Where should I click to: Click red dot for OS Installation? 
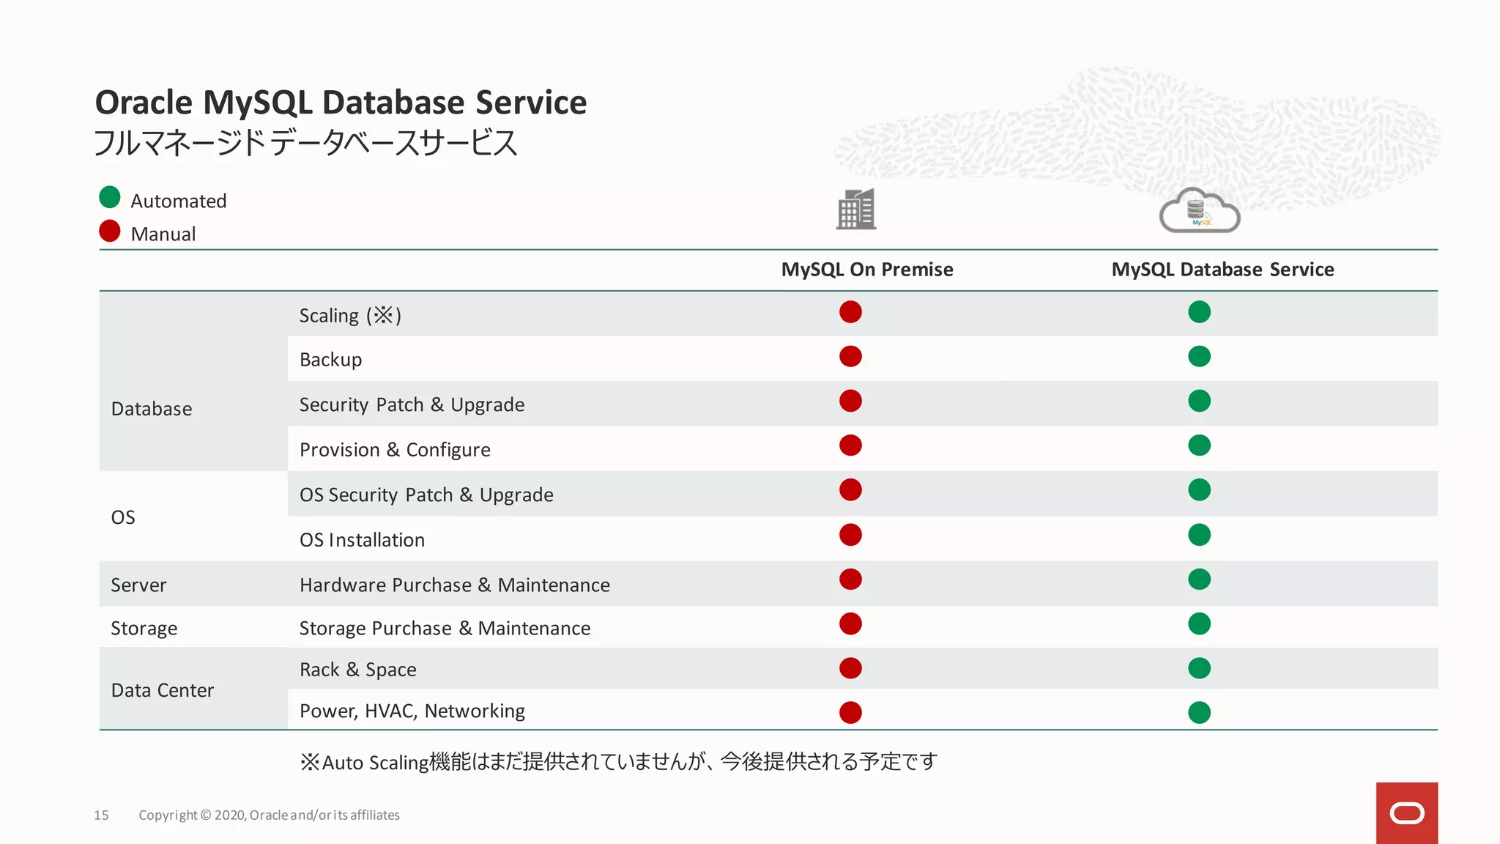(850, 535)
